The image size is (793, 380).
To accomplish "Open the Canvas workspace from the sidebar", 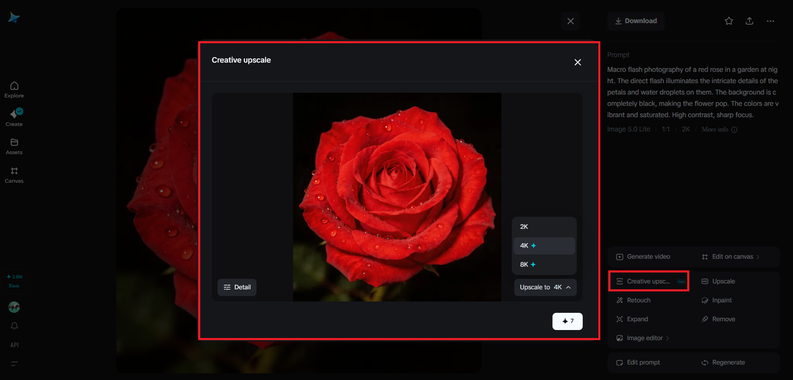I will point(14,175).
